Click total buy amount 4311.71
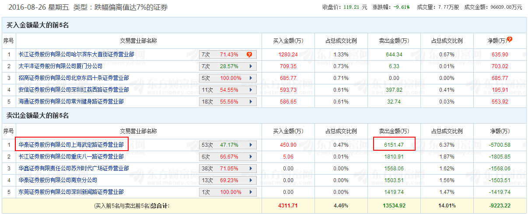This screenshot has width=528, height=214. point(288,206)
